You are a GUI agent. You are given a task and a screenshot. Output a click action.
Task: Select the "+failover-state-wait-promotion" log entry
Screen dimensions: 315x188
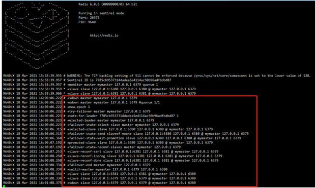[122, 138]
